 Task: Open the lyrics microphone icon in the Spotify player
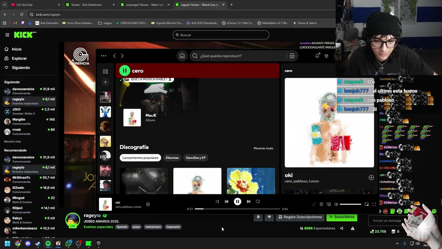click(x=314, y=204)
